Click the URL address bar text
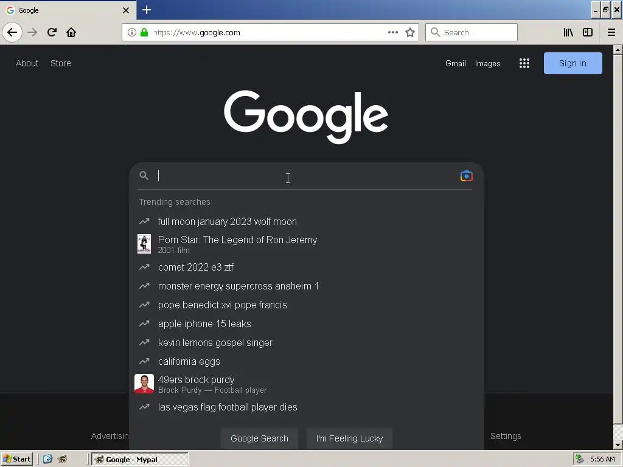 197,33
